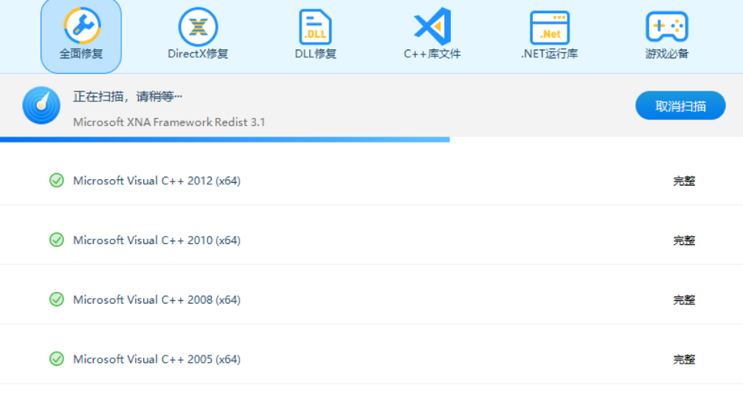Image resolution: width=743 pixels, height=405 pixels.
Task: Select the 全面修复 wrench icon
Action: pos(82,26)
